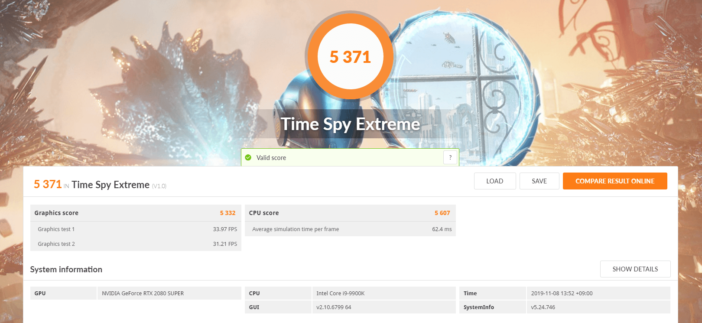
Task: Click the Valid score status bar
Action: 350,157
